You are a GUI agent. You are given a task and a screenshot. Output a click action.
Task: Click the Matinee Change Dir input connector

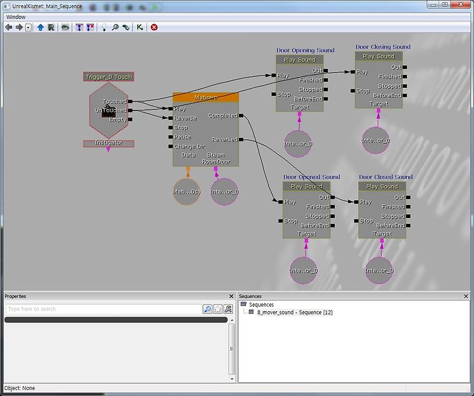(171, 146)
